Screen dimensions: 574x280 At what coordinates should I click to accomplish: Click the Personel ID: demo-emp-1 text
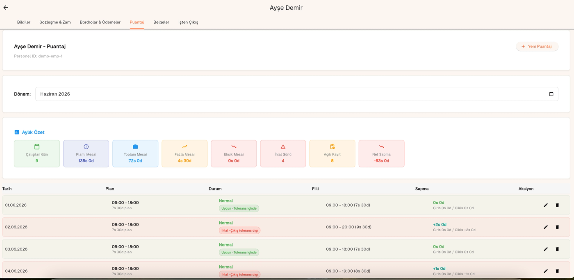(x=38, y=56)
